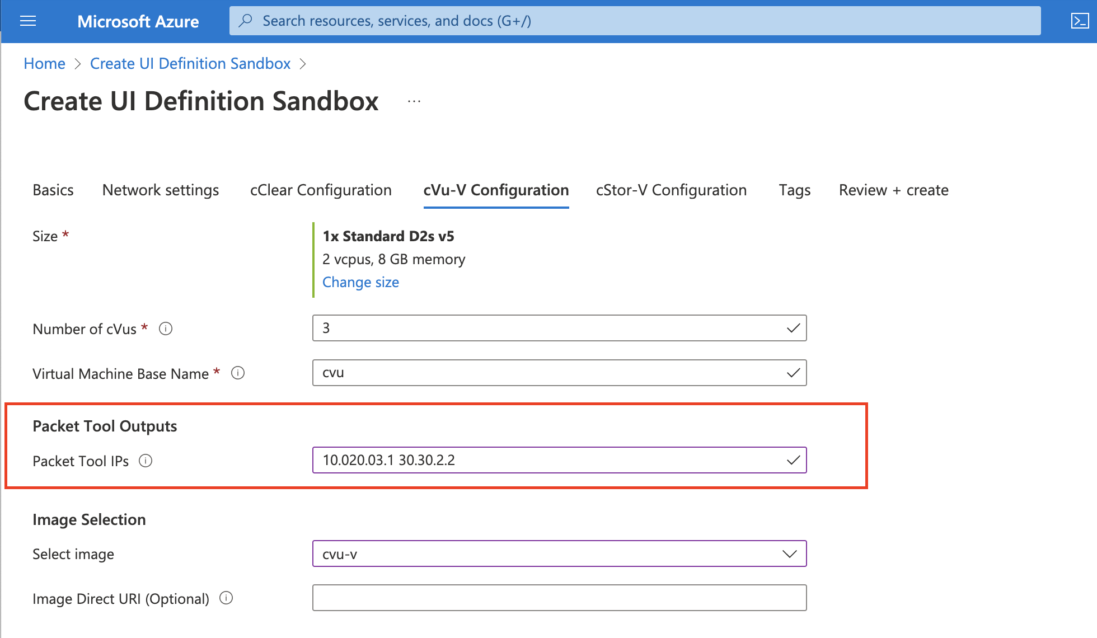Focus the Image Direct URI field
Viewport: 1097px width, 638px height.
(559, 598)
